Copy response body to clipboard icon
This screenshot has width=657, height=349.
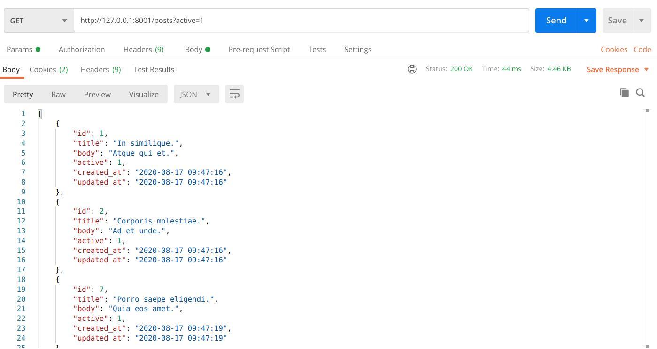[x=624, y=93]
